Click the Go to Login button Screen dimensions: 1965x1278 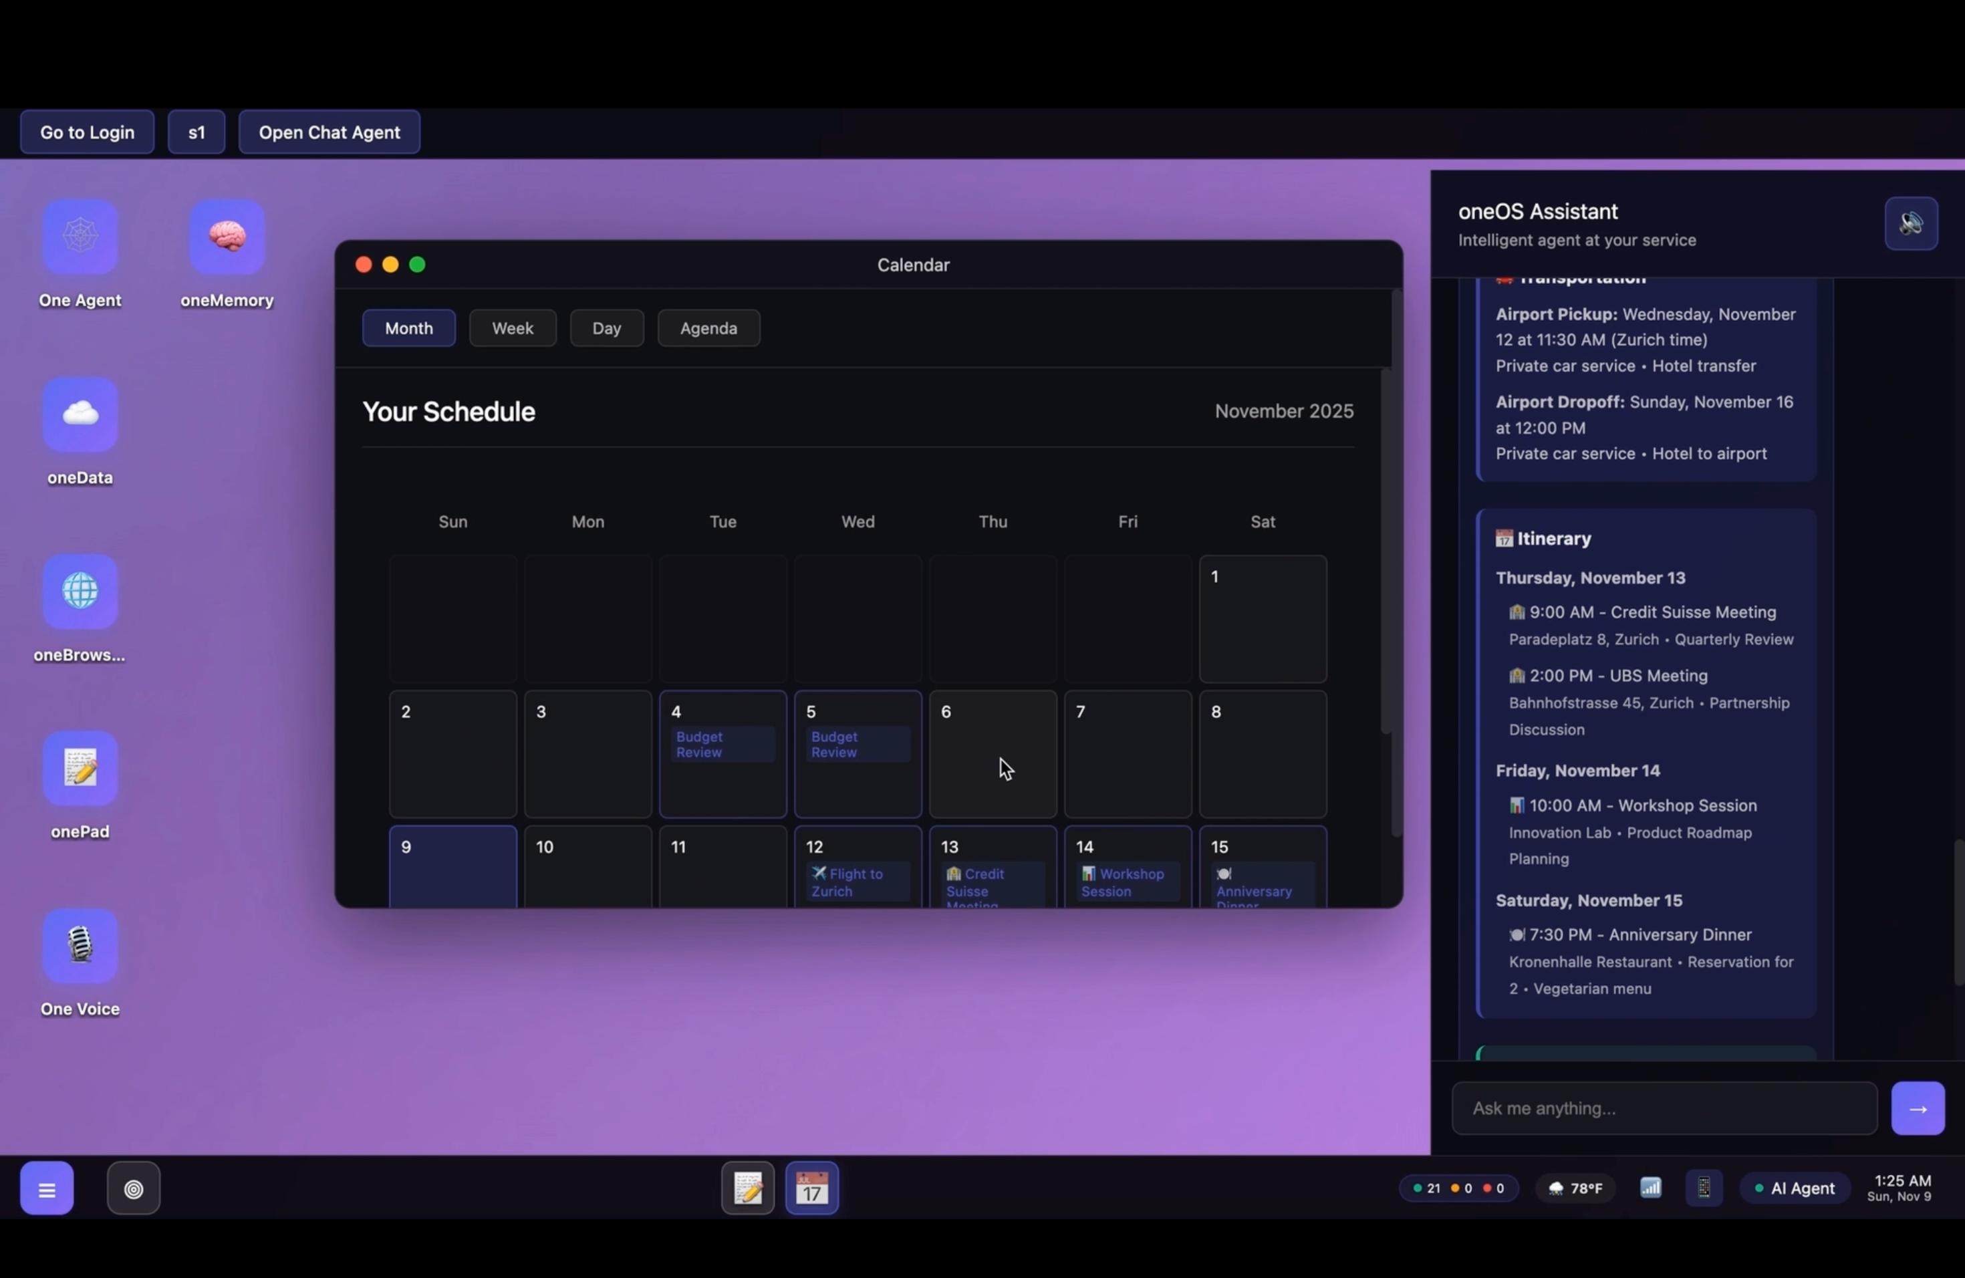pyautogui.click(x=88, y=132)
